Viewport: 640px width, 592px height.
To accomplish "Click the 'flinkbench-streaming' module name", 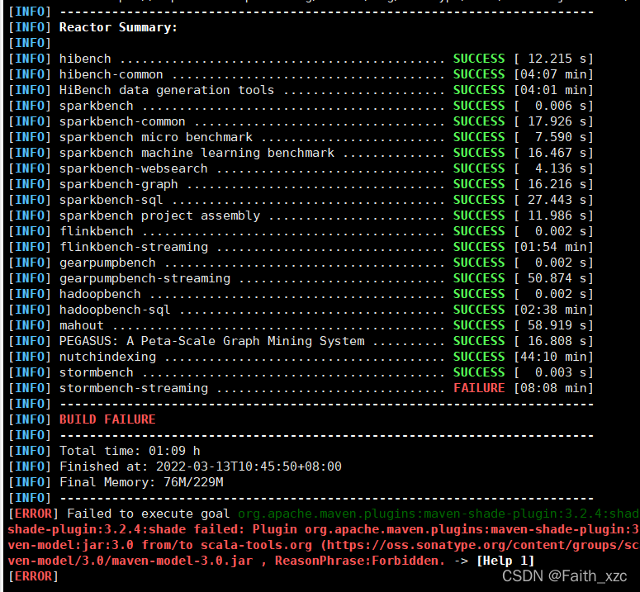I will [134, 247].
